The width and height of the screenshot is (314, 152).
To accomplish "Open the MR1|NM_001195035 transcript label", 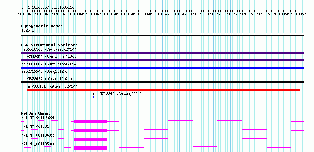I will point(38,118).
